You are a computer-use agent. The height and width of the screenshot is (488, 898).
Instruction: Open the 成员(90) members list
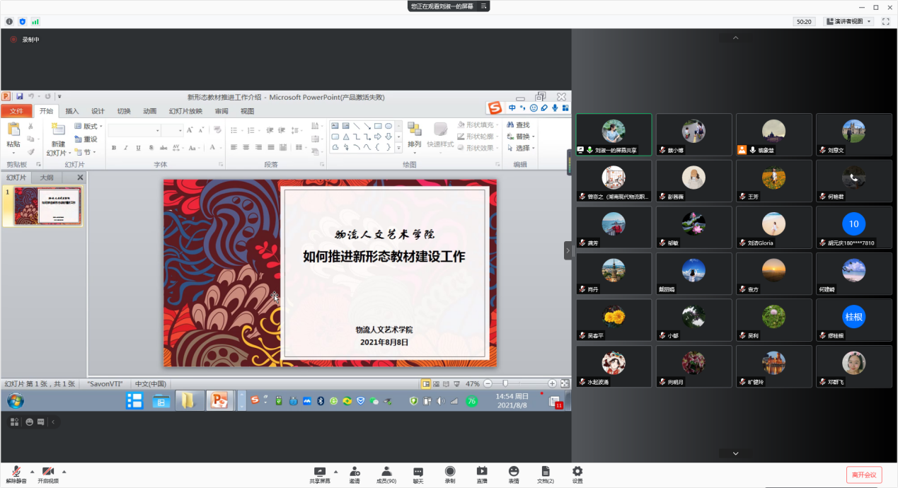point(386,475)
